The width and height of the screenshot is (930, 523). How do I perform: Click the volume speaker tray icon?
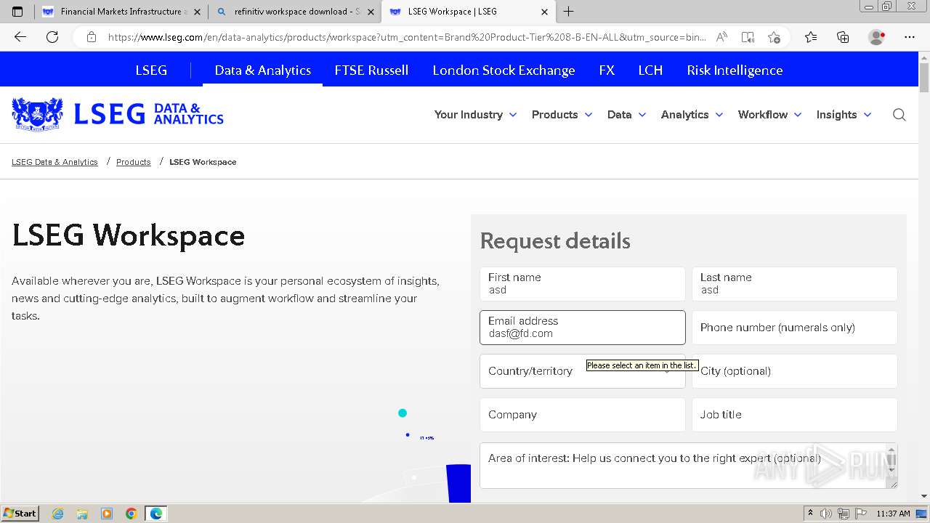(x=826, y=514)
